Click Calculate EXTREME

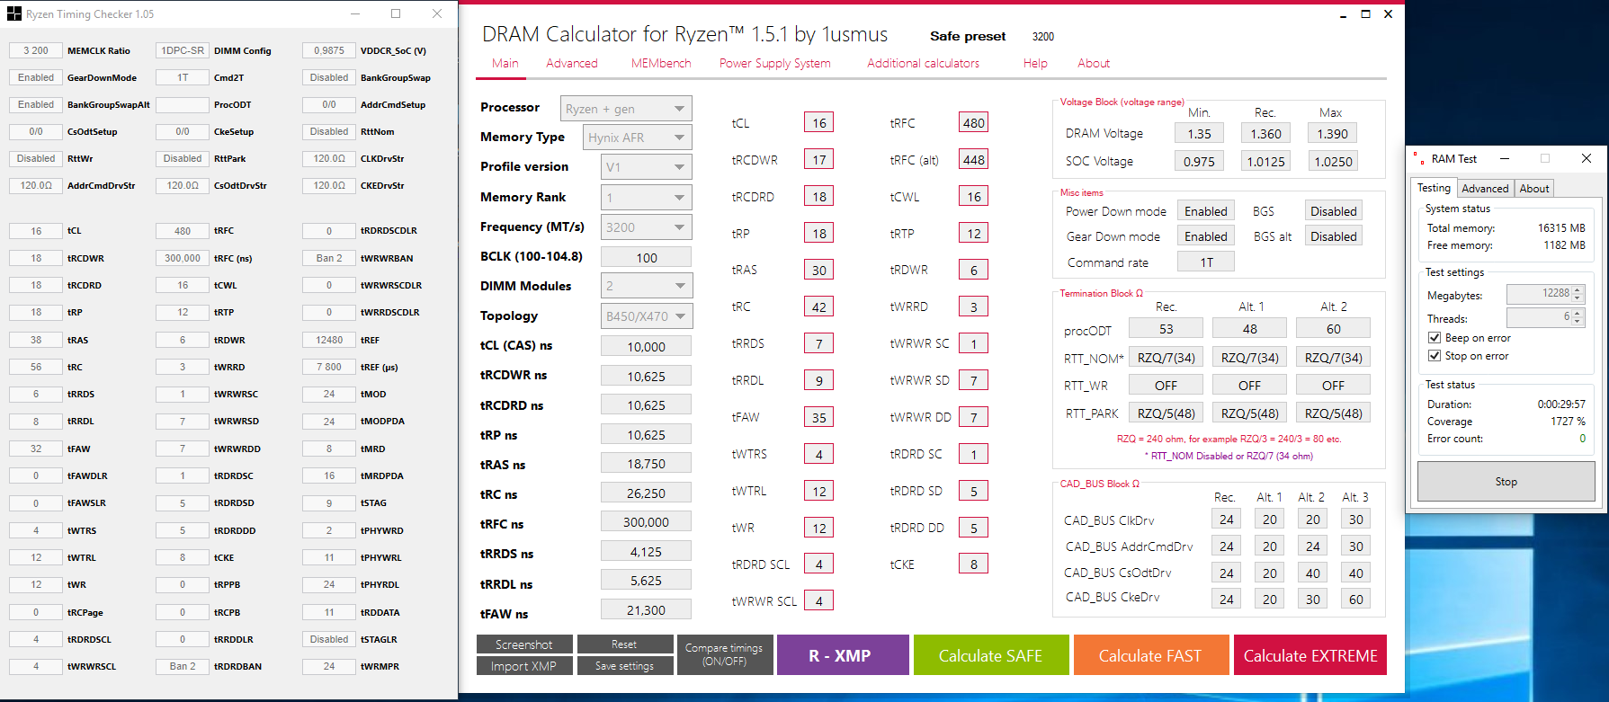(x=1310, y=655)
